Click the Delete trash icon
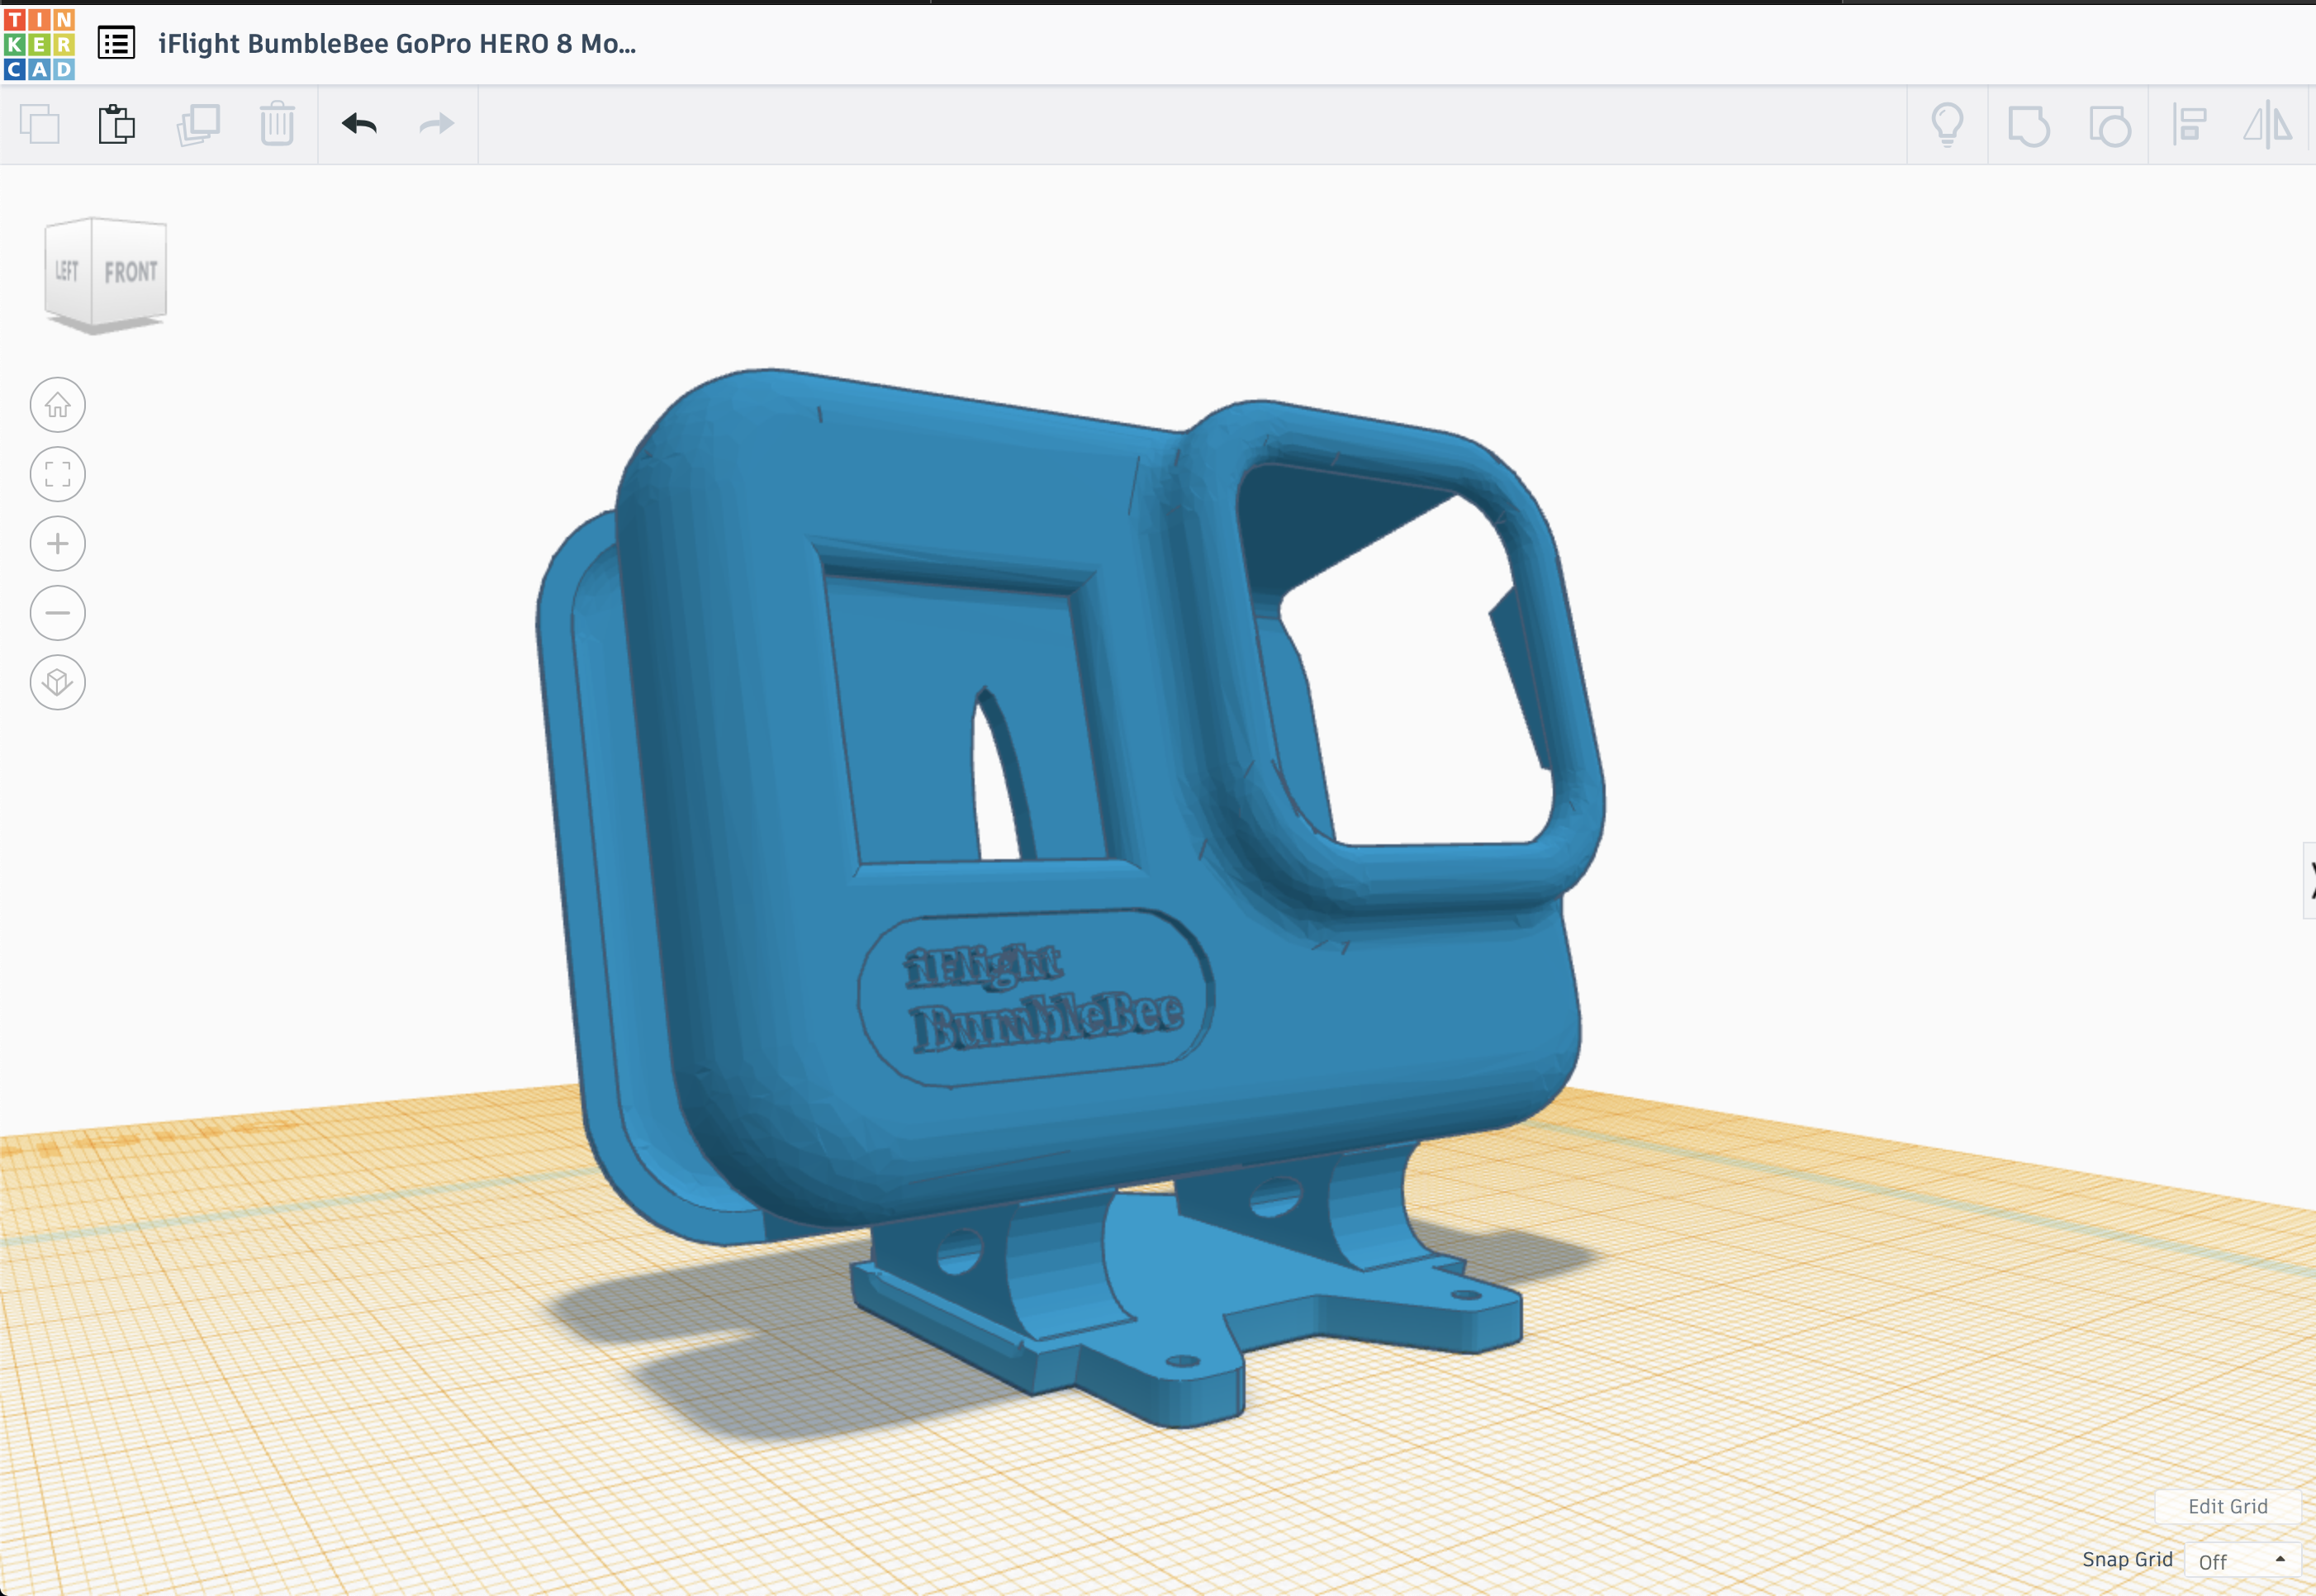Viewport: 2316px width, 1596px height. point(277,125)
